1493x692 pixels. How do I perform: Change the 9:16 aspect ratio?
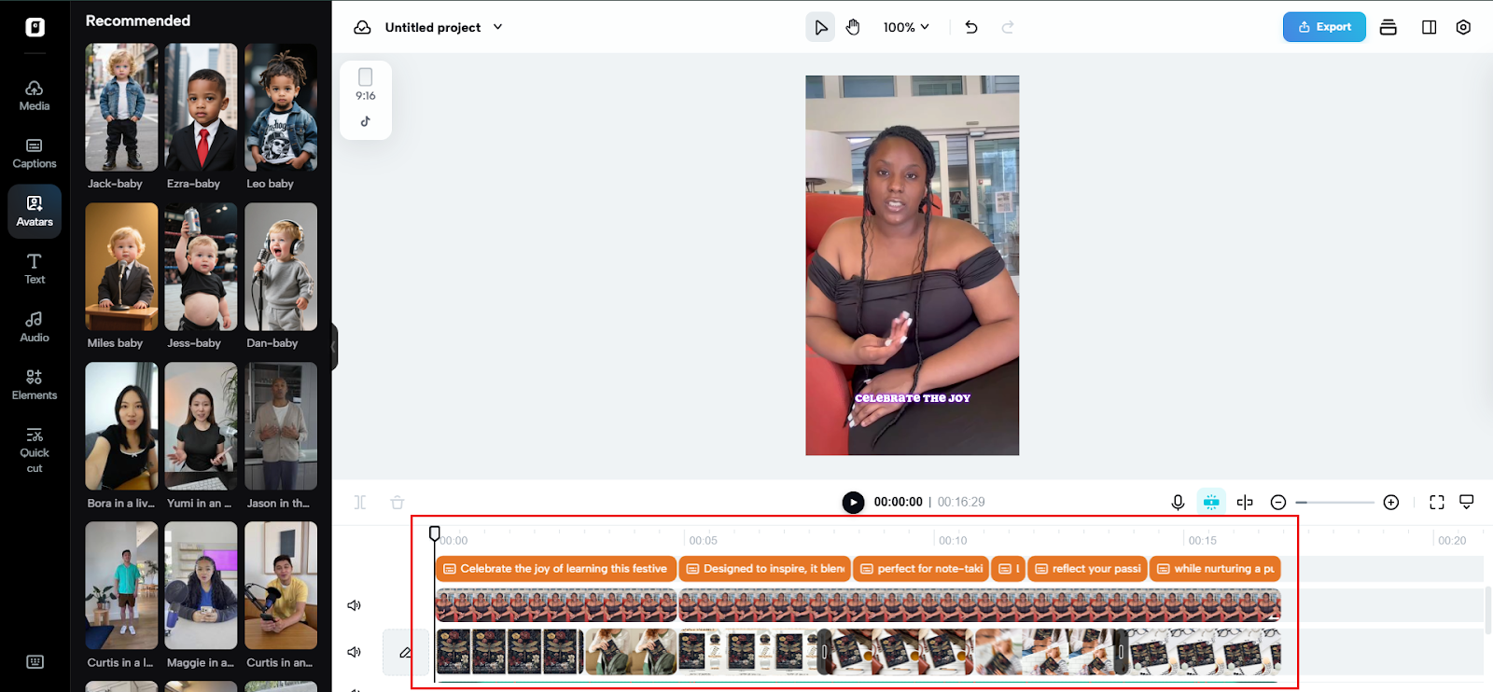(366, 85)
